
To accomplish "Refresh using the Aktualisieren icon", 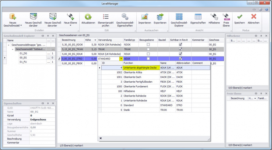I will coord(88,16).
